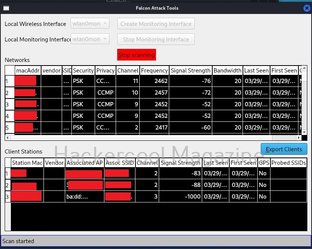Select the -60 signal strength cell

pos(191,128)
